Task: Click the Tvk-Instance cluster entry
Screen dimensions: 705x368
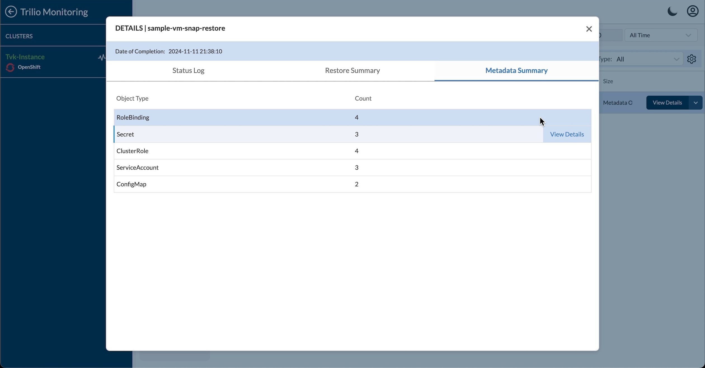Action: [x=25, y=57]
